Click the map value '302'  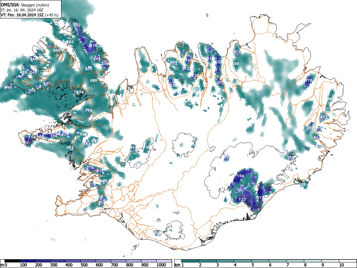pos(32,90)
